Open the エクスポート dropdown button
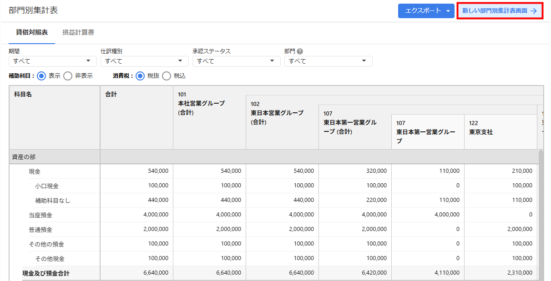The height and width of the screenshot is (281, 551). point(426,11)
